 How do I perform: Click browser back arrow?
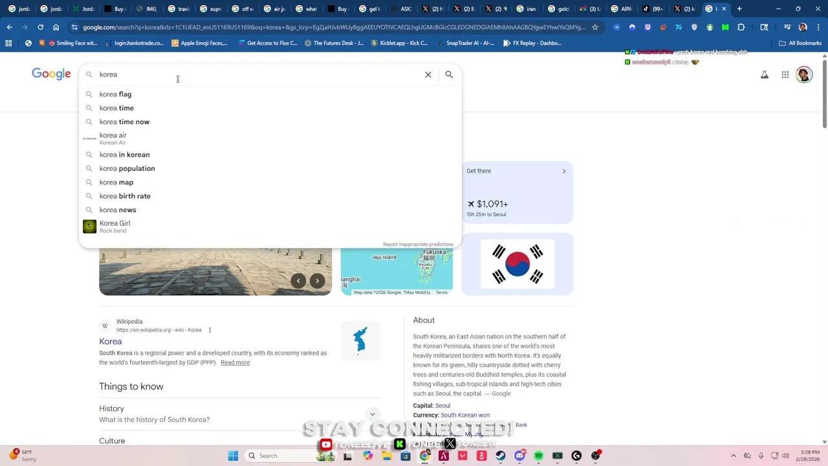pos(9,27)
